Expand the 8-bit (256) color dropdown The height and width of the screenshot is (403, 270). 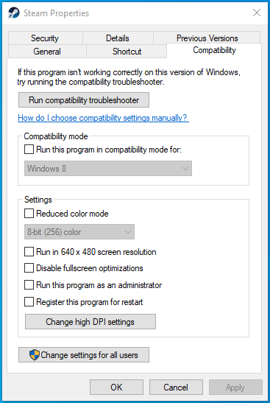coord(79,232)
